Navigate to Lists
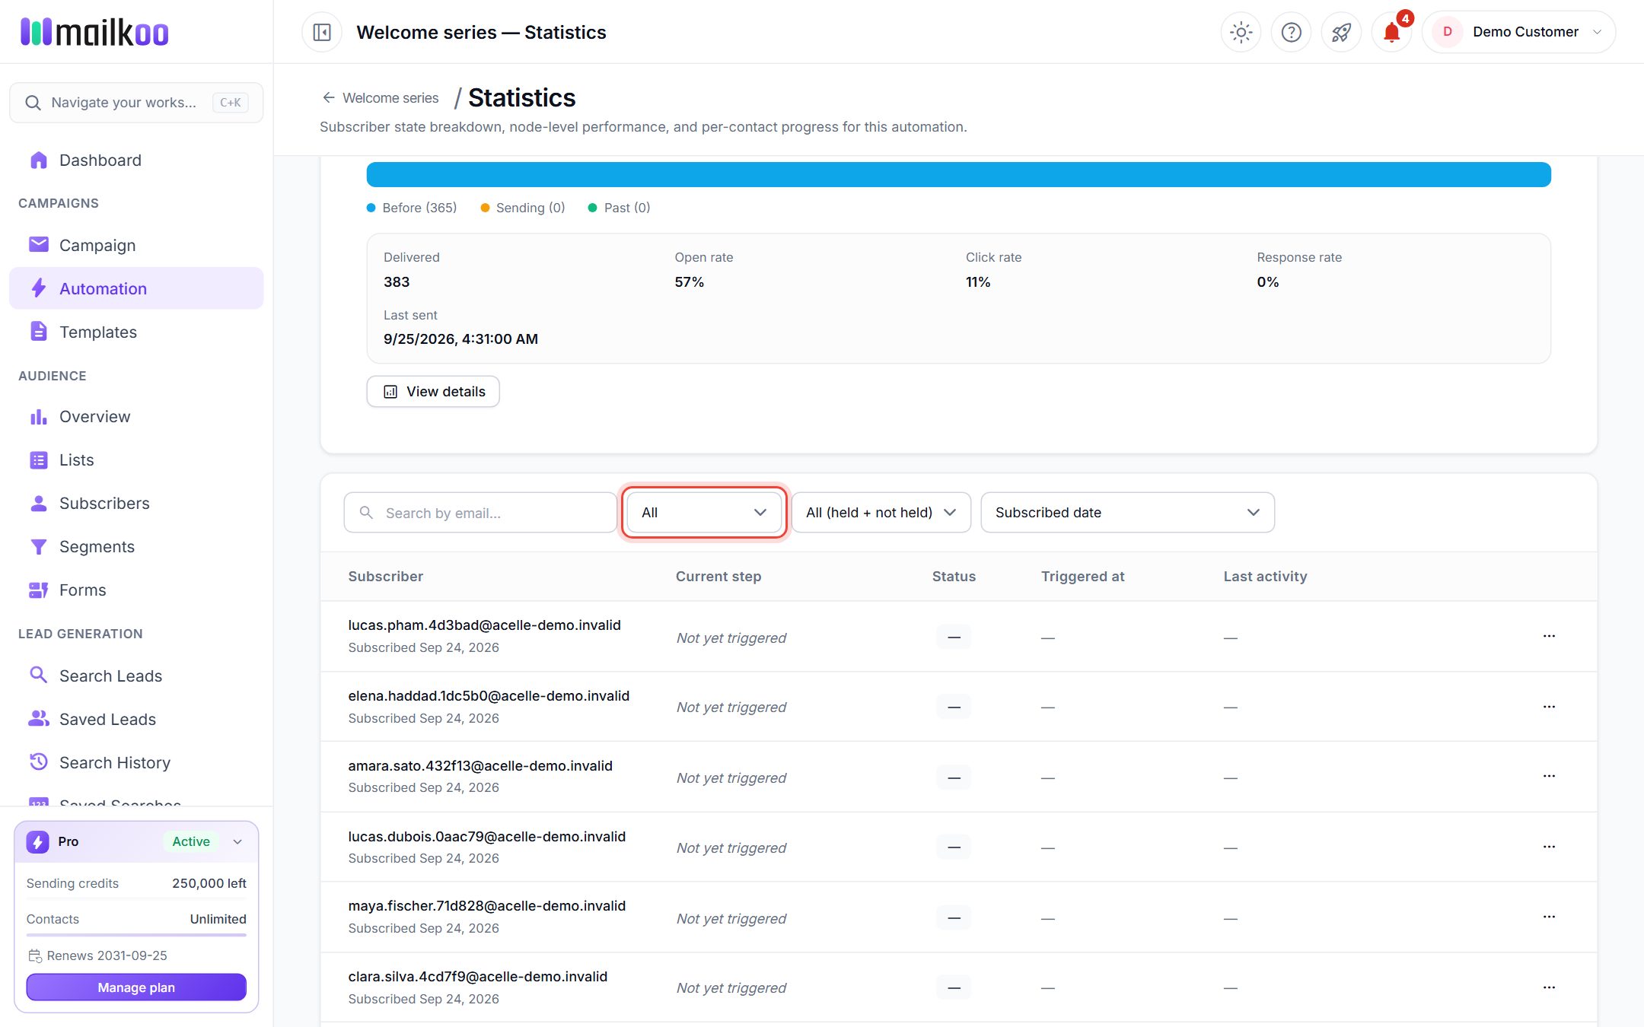Image resolution: width=1644 pixels, height=1027 pixels. click(x=136, y=459)
